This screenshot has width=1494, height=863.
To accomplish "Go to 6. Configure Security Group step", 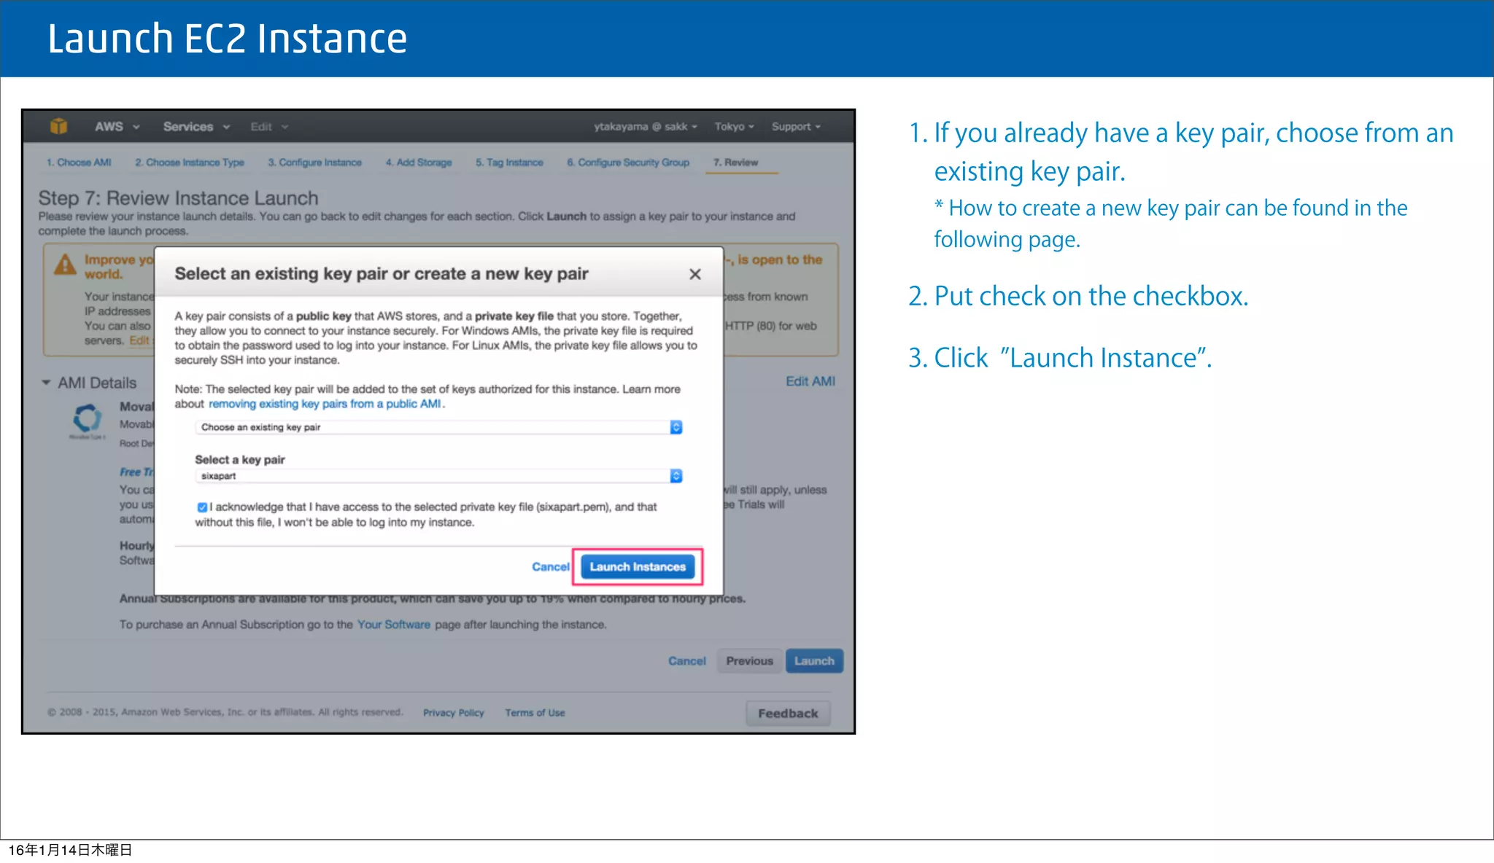I will [x=628, y=163].
